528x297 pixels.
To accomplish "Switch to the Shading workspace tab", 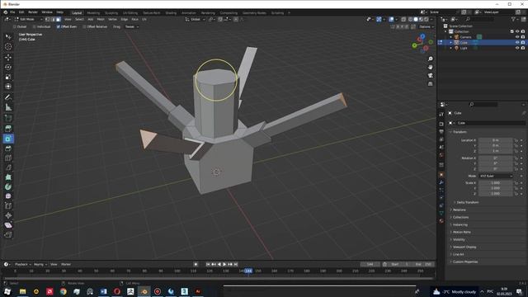I will [171, 13].
